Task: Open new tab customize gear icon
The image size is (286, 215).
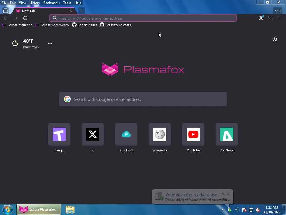Action: point(275,39)
